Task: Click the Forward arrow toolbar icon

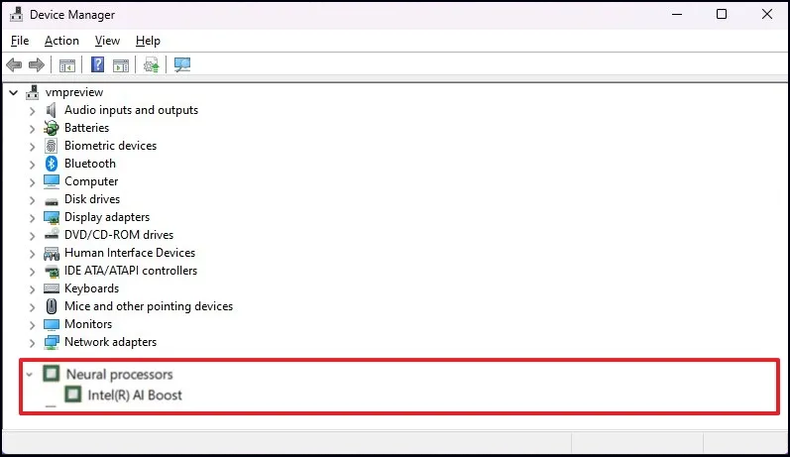Action: [x=37, y=65]
